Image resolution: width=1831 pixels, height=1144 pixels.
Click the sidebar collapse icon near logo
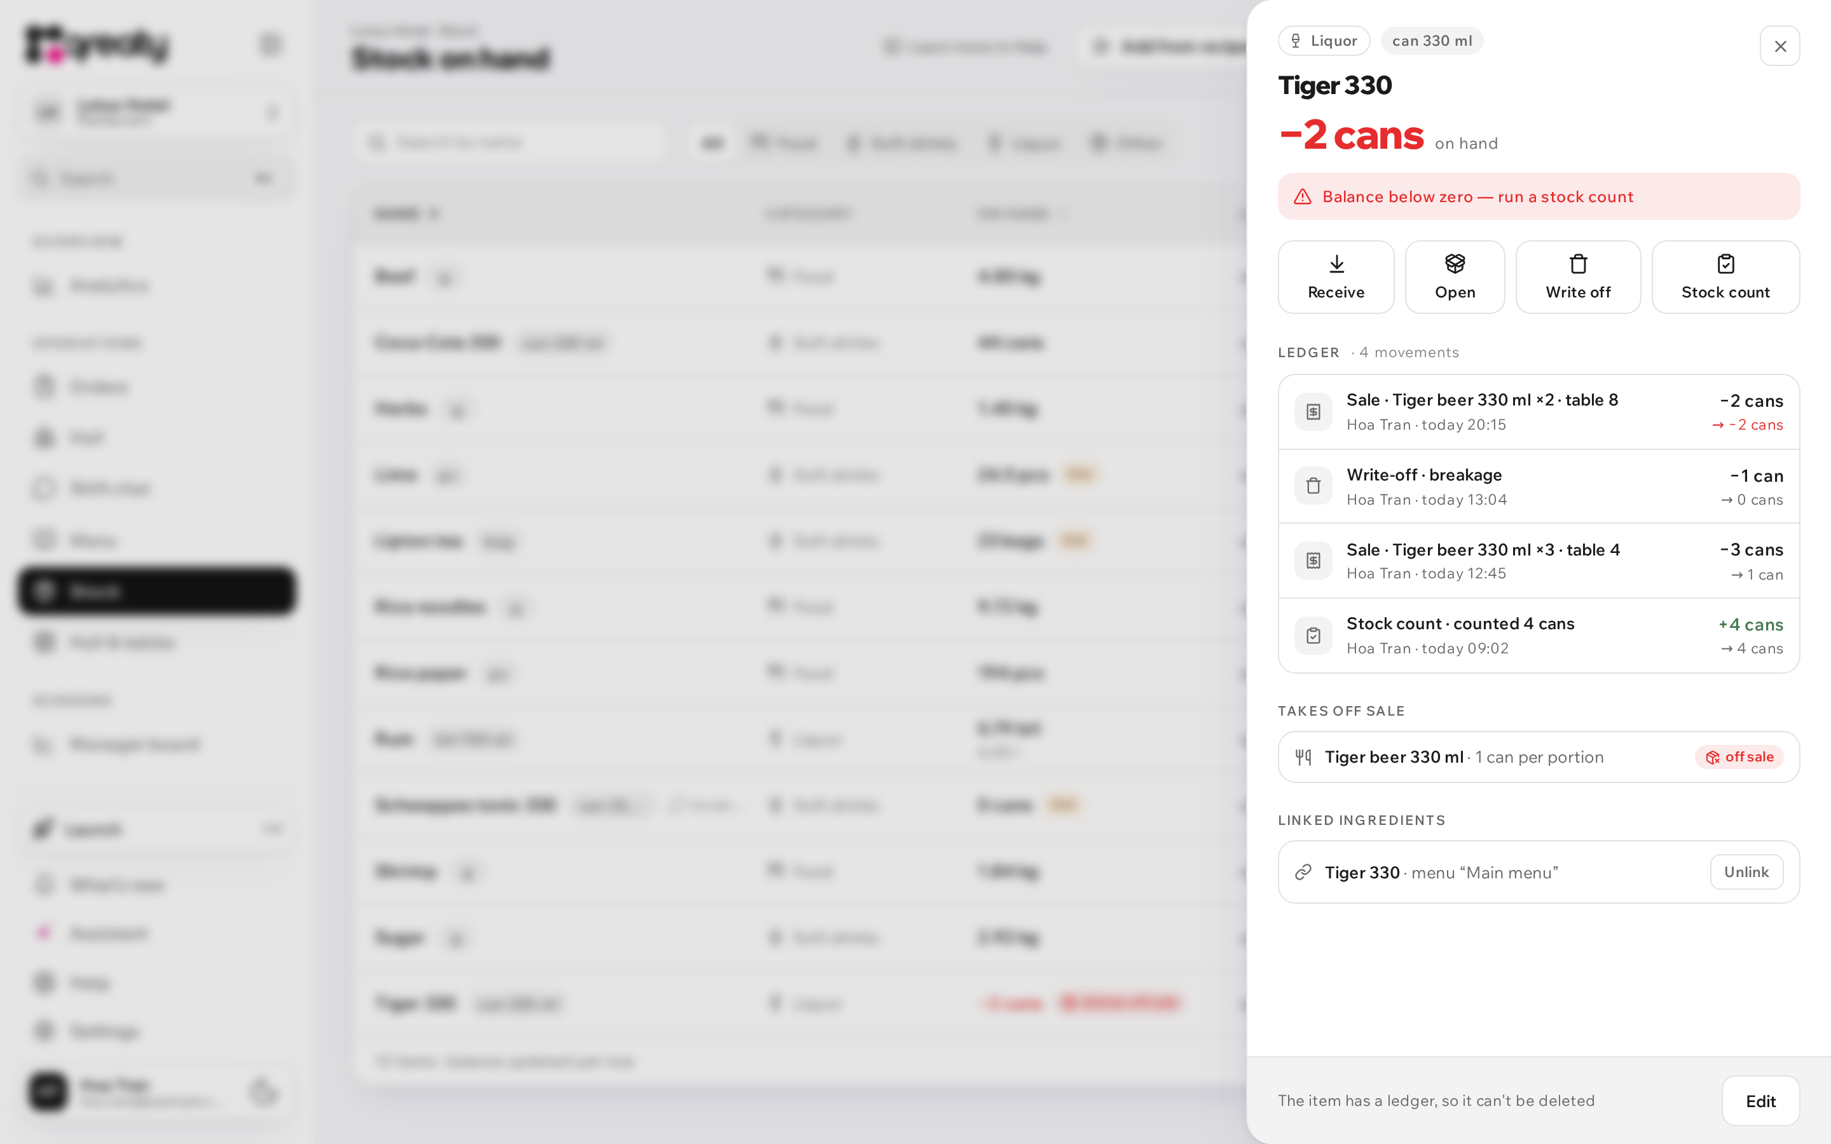[270, 44]
